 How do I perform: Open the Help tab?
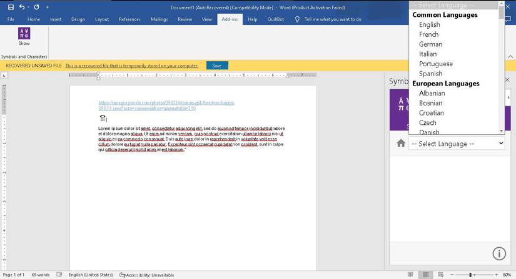253,19
